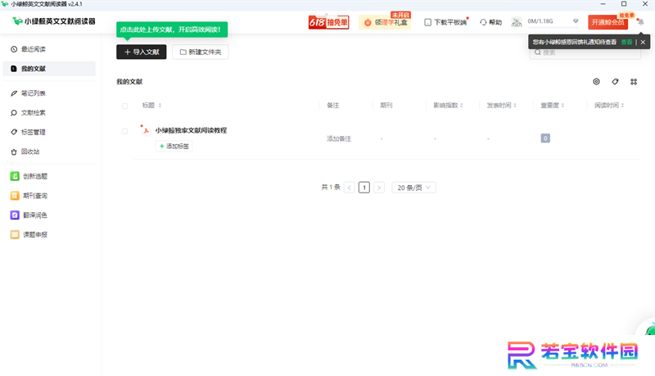Open 小绿鲸独家文献阅读教程 document
Screen dimensions: 655x376
191,130
